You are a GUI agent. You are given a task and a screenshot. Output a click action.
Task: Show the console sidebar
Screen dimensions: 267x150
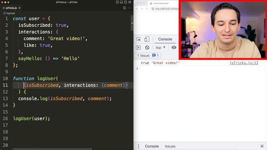tap(138, 47)
